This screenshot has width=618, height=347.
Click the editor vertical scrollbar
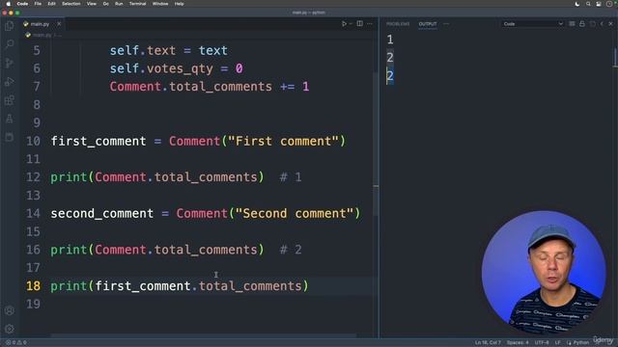[376, 144]
